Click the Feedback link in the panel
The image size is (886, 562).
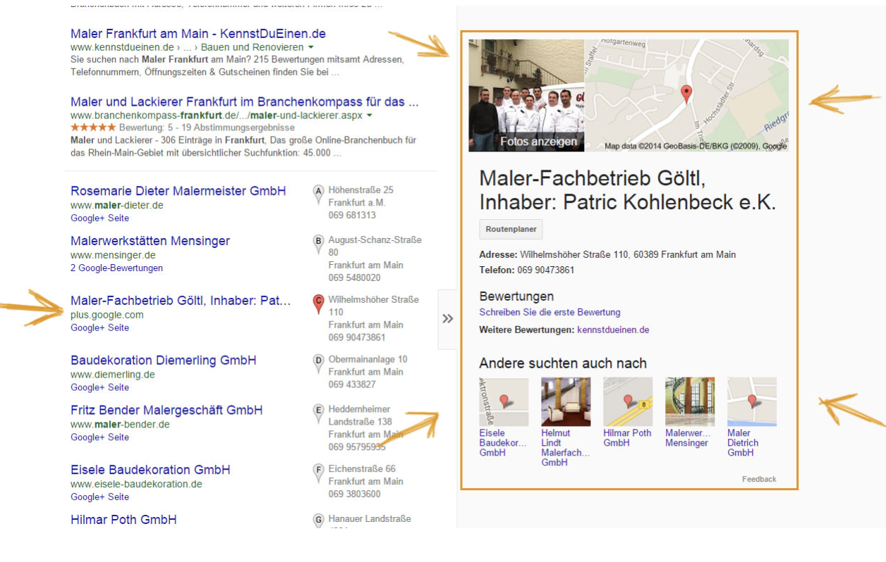click(x=759, y=479)
